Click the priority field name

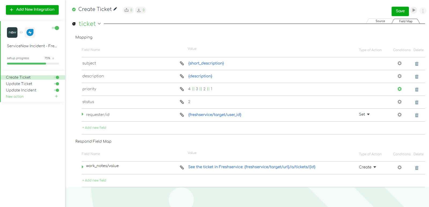pos(89,89)
